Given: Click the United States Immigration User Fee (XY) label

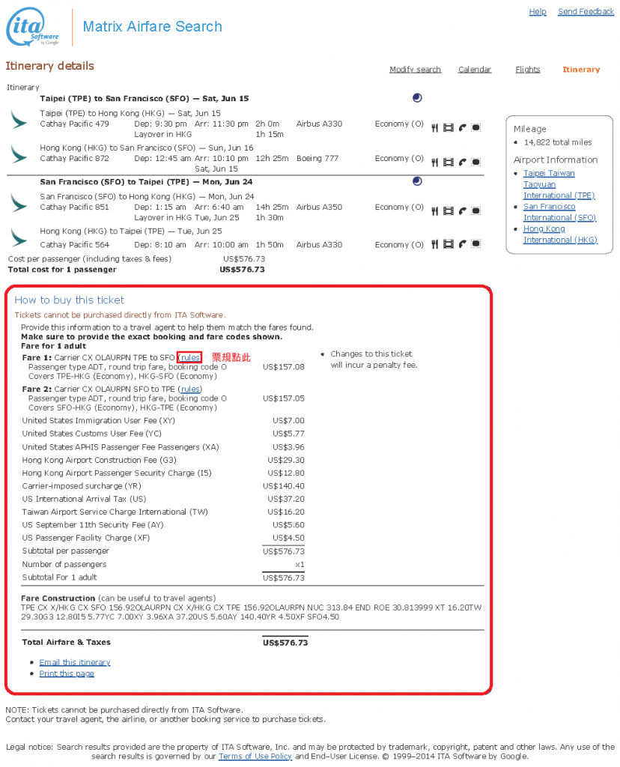Looking at the screenshot, I should pyautogui.click(x=98, y=421).
